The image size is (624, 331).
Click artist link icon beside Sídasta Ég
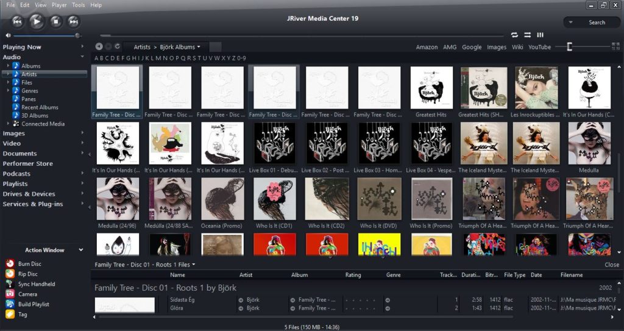point(241,300)
